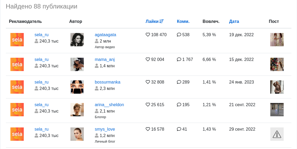Open the bossurmanka author link
This screenshot has height=149, width=297.
107,82
